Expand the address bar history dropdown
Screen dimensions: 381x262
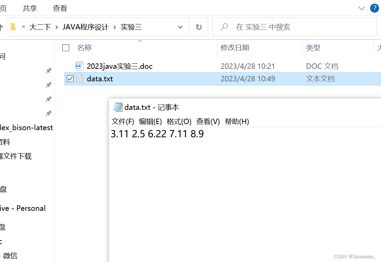[x=180, y=27]
